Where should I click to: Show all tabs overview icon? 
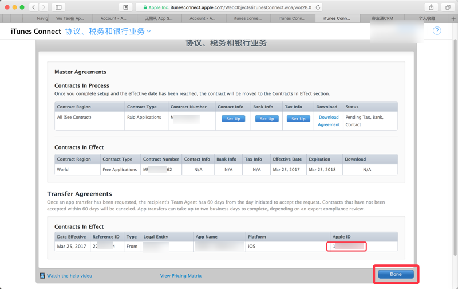[x=448, y=7]
